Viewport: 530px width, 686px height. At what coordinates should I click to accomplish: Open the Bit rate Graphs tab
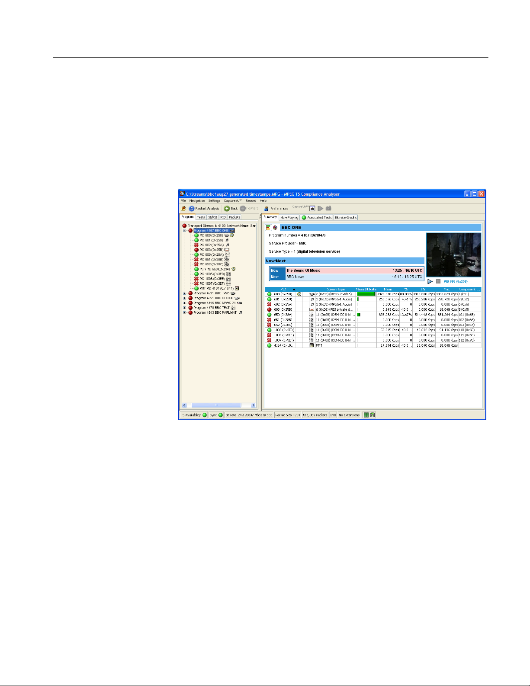click(x=346, y=217)
